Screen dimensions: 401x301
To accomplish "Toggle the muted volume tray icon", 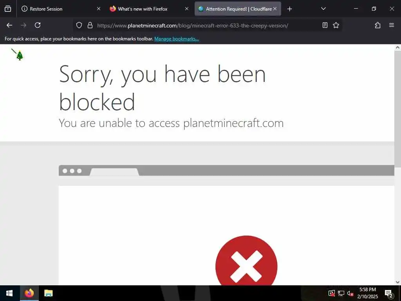I will coord(350,293).
